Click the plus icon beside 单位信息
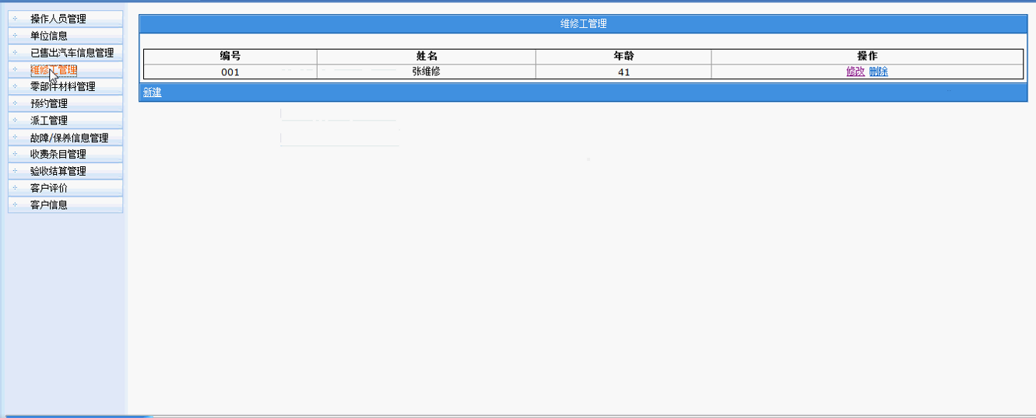The image size is (1036, 418). click(15, 36)
